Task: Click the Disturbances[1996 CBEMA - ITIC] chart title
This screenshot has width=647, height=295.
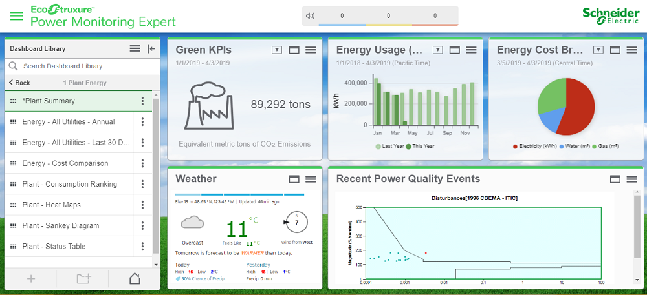Action: pyautogui.click(x=474, y=198)
